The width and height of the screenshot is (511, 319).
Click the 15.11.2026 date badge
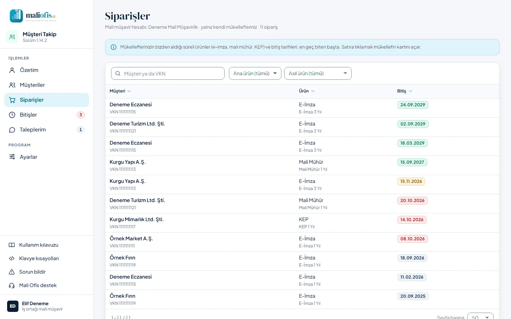(x=411, y=181)
